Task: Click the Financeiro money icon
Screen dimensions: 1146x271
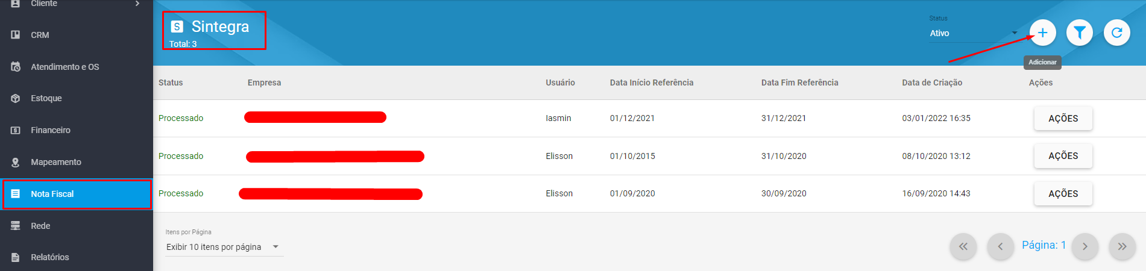Action: click(x=16, y=130)
